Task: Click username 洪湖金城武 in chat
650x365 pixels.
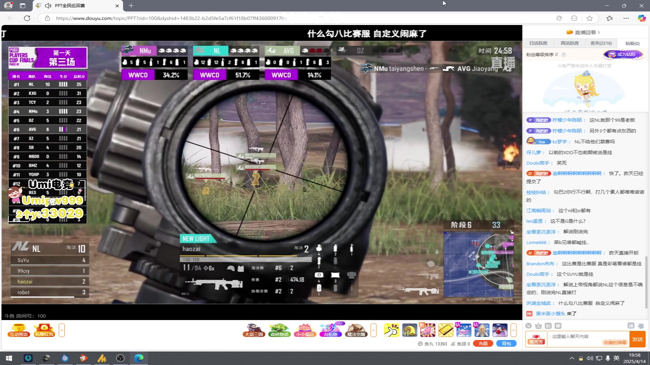Action: [x=539, y=303]
